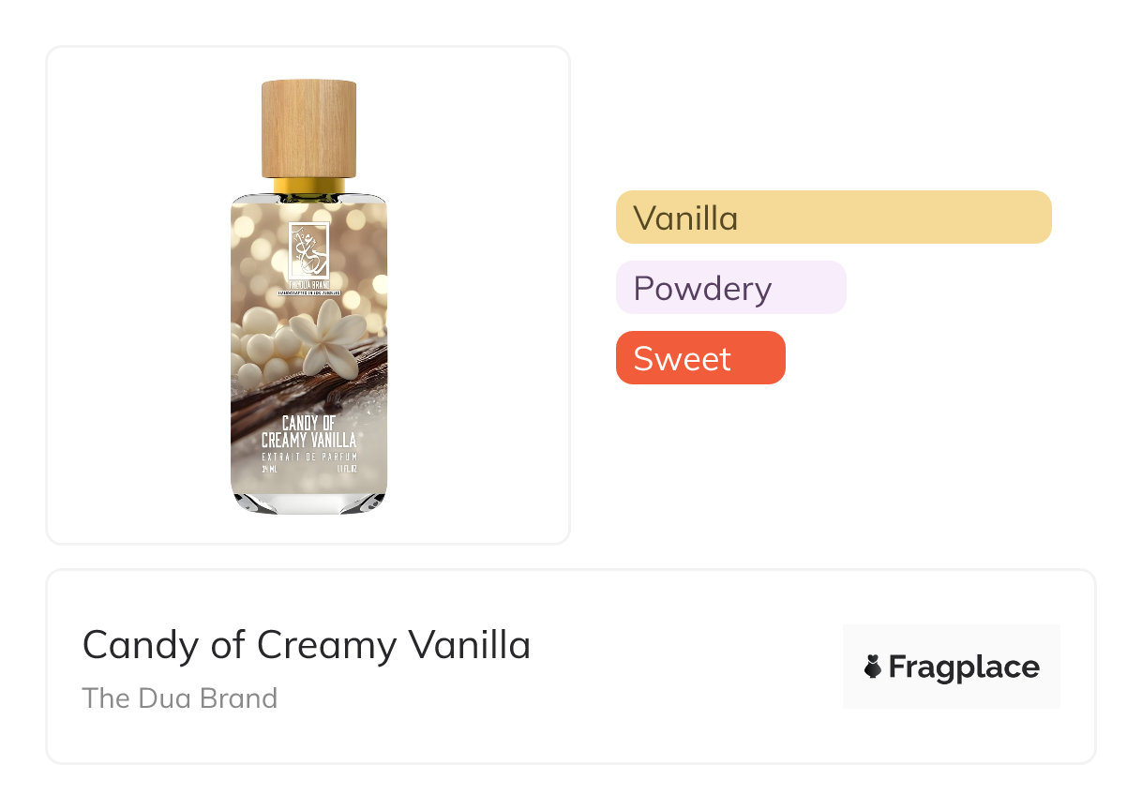Open The Dua Brand link
This screenshot has width=1142, height=810.
point(180,698)
